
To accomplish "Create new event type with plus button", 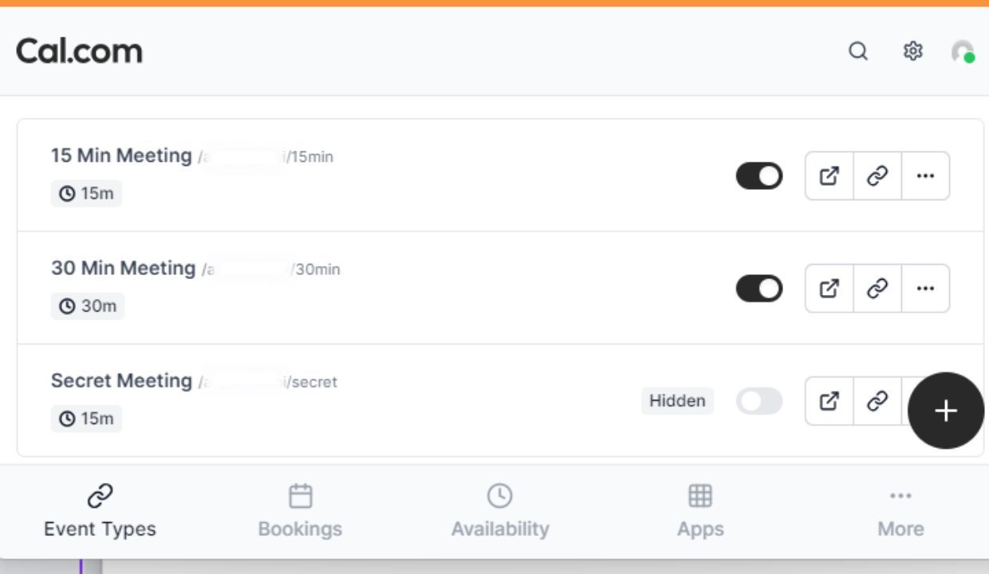I will [946, 411].
